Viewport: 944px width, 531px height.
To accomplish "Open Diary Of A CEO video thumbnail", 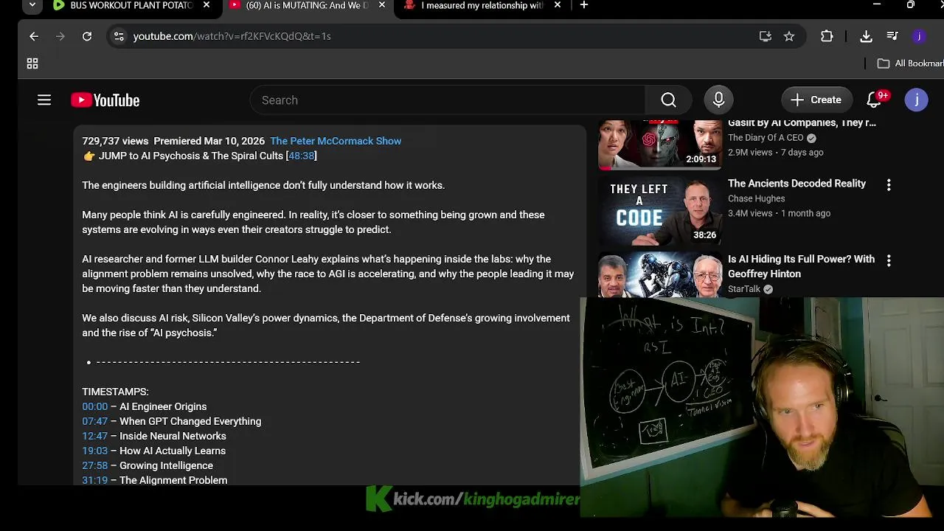I will [x=660, y=144].
